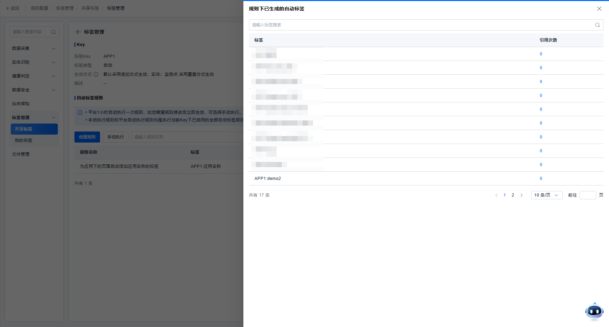Screen dimensions: 609x327
Task: Close the auto-generated tags drawer
Action: pyautogui.click(x=599, y=9)
